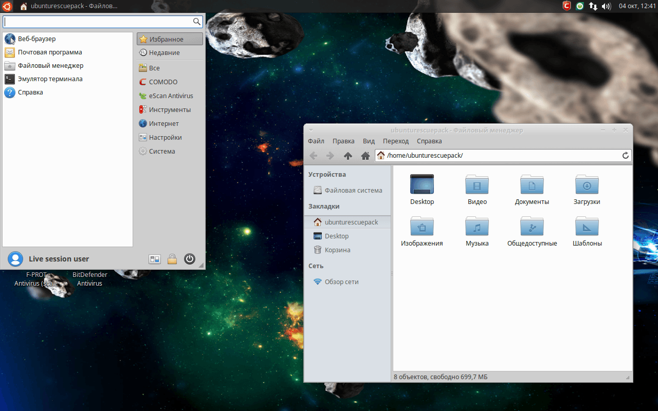Click the lock screen padlock icon
The width and height of the screenshot is (658, 411).
pos(172,259)
